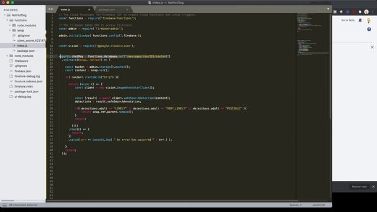Open ui-debug.log in sidebar
The image size is (377, 212).
23,97
